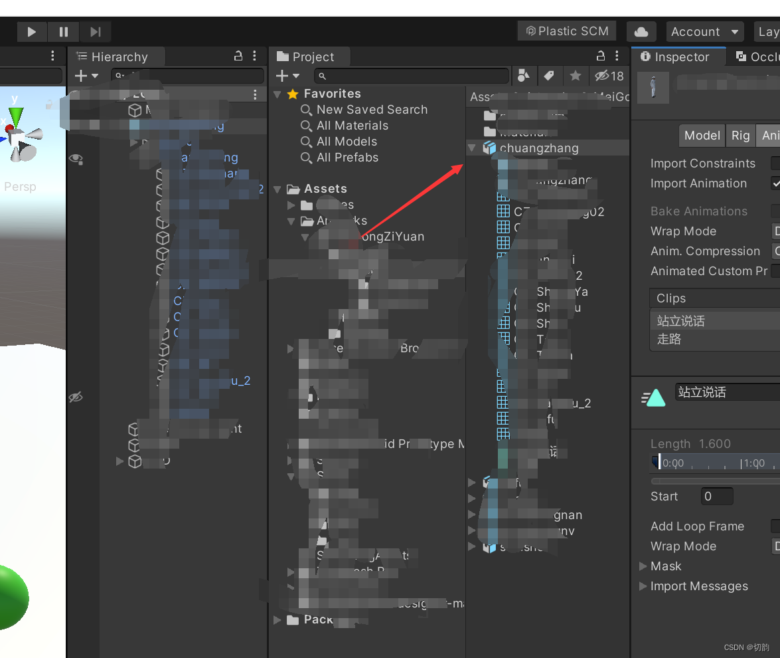780x658 pixels.
Task: Open the Model import settings tab
Action: (x=702, y=136)
